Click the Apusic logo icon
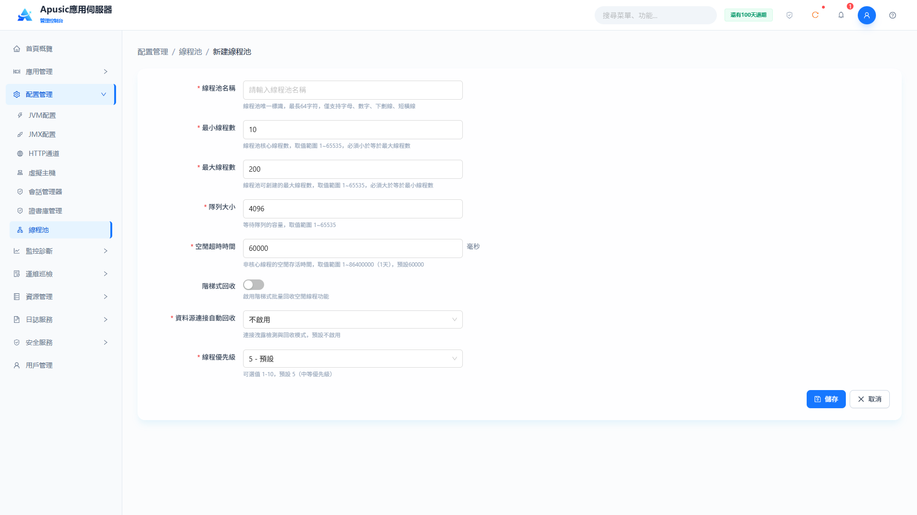 (25, 15)
